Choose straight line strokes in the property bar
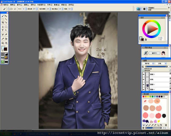Screen dimensions: 171x136 11,9
